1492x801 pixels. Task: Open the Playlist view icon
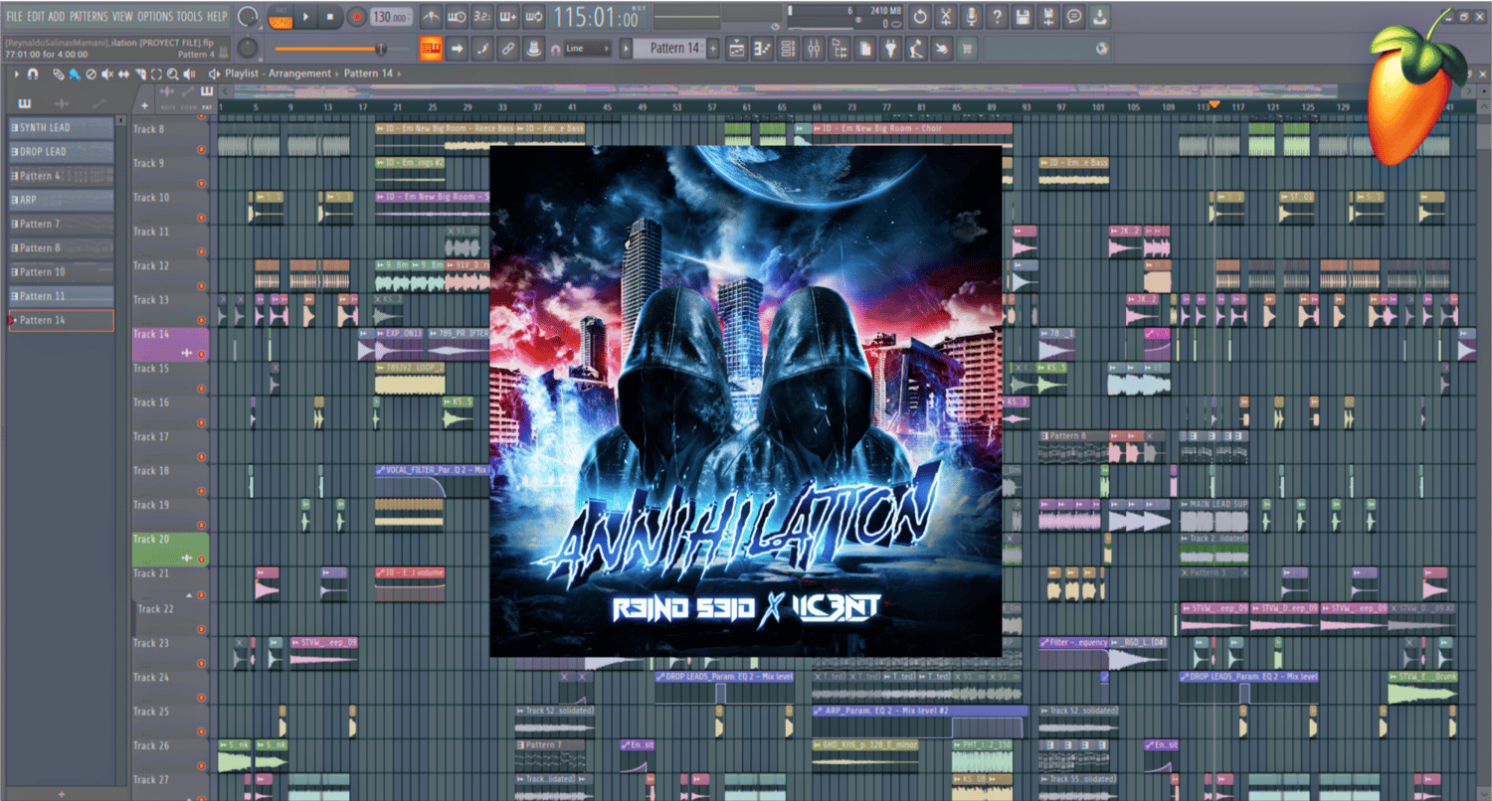pyautogui.click(x=736, y=49)
